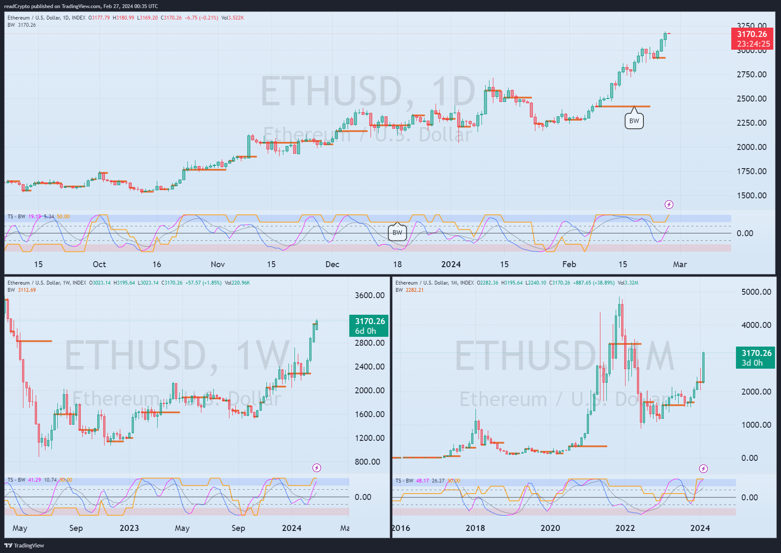Click the 2400.00 label on the weekly price axis
The image size is (781, 553).
(370, 367)
